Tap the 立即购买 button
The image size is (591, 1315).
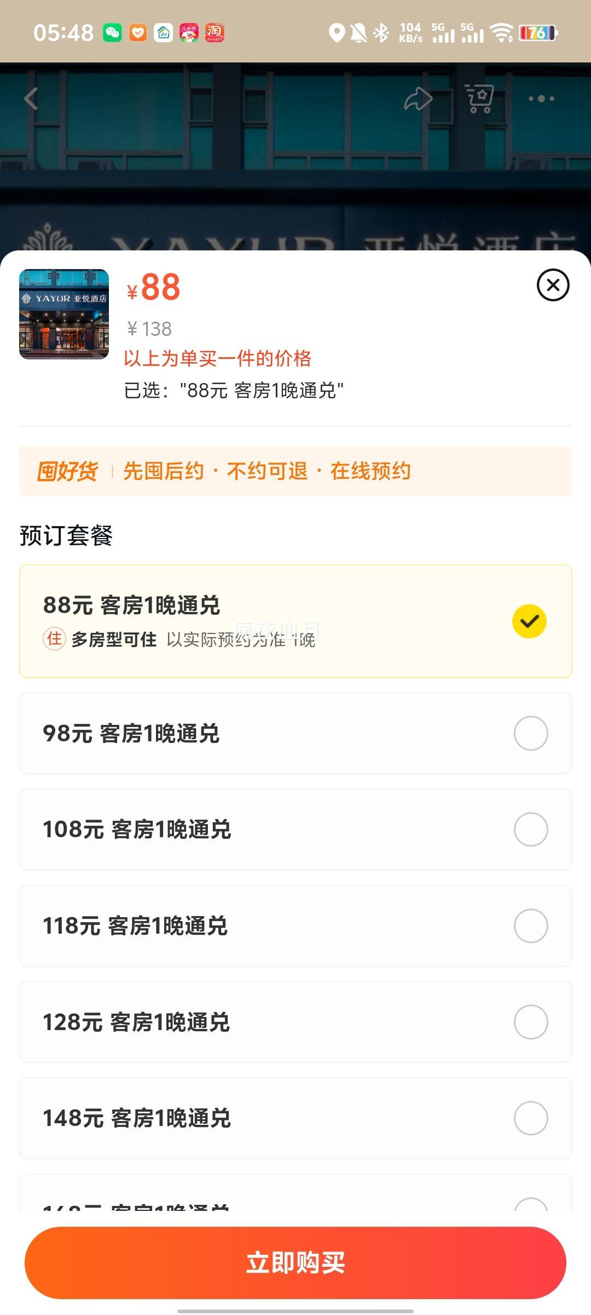click(x=296, y=1263)
